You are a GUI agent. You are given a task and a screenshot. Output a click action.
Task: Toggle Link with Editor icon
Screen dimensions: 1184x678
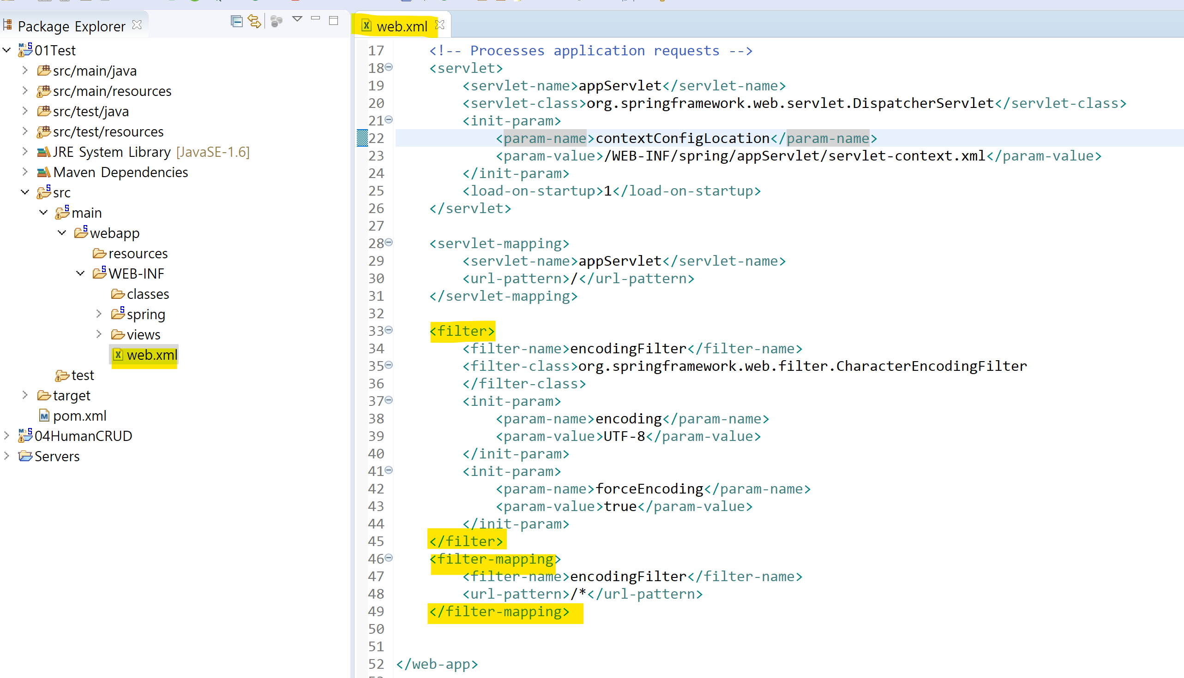pyautogui.click(x=254, y=21)
